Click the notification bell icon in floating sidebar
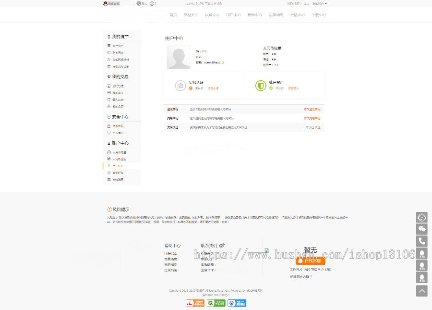 click(421, 265)
